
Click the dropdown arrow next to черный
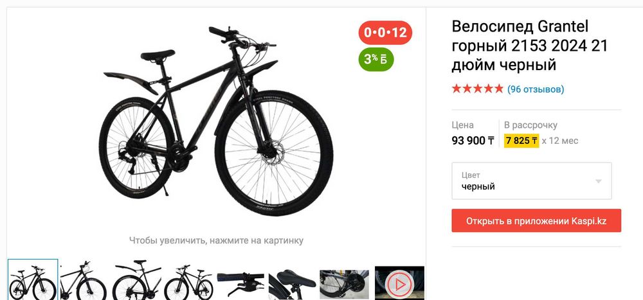click(598, 181)
